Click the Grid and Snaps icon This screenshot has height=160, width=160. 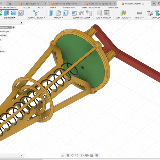[x=91, y=155]
